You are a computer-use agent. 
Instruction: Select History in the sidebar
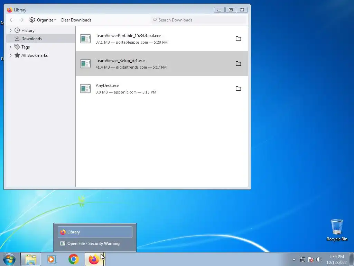[x=41, y=30]
